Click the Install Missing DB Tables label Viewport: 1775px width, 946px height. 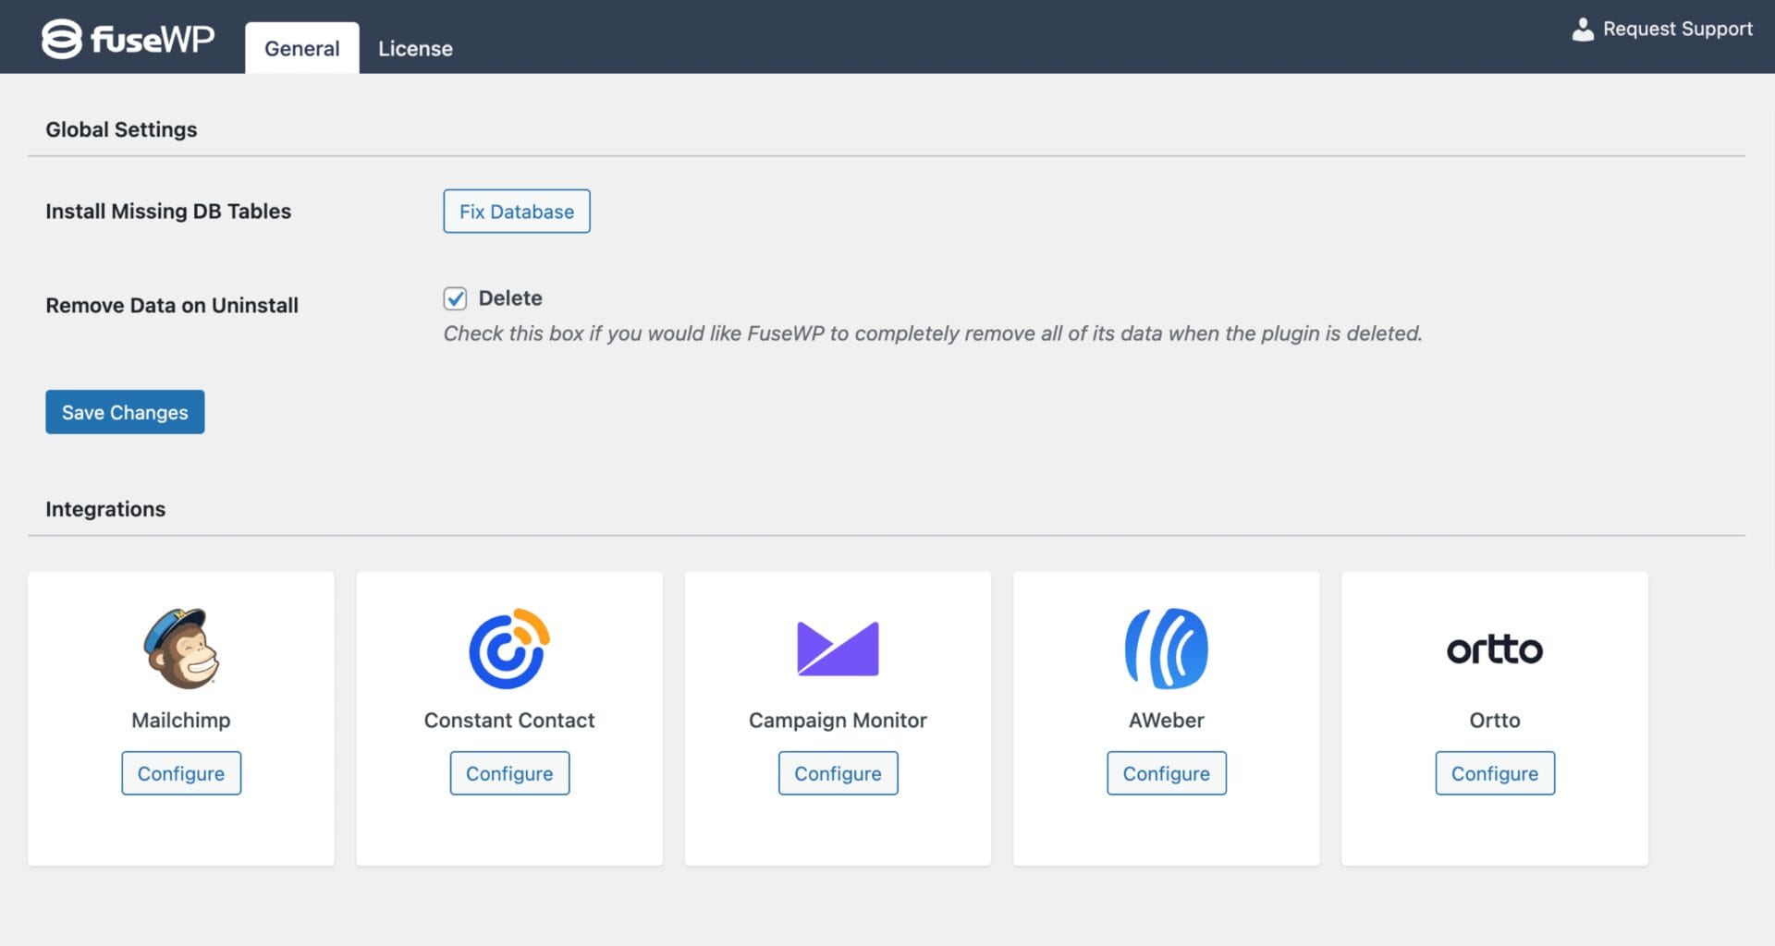168,212
